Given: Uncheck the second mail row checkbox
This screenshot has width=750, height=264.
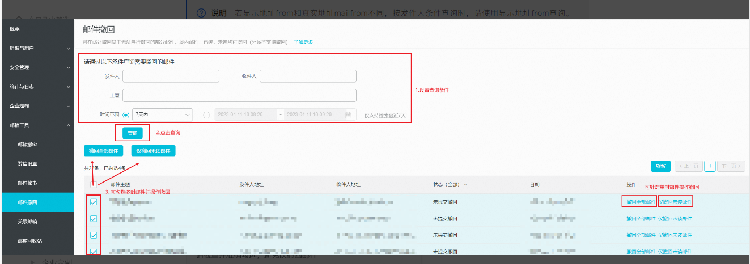Looking at the screenshot, I should [94, 219].
